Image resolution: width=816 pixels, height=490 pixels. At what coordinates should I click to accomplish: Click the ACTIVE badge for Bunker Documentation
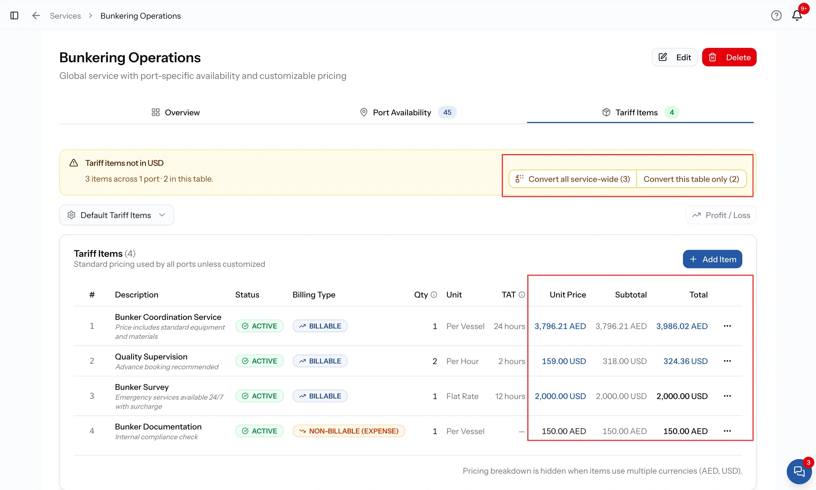click(x=259, y=431)
